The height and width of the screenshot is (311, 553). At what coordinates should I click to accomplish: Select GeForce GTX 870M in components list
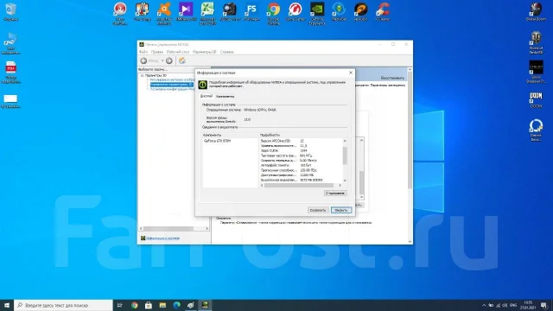tap(217, 141)
